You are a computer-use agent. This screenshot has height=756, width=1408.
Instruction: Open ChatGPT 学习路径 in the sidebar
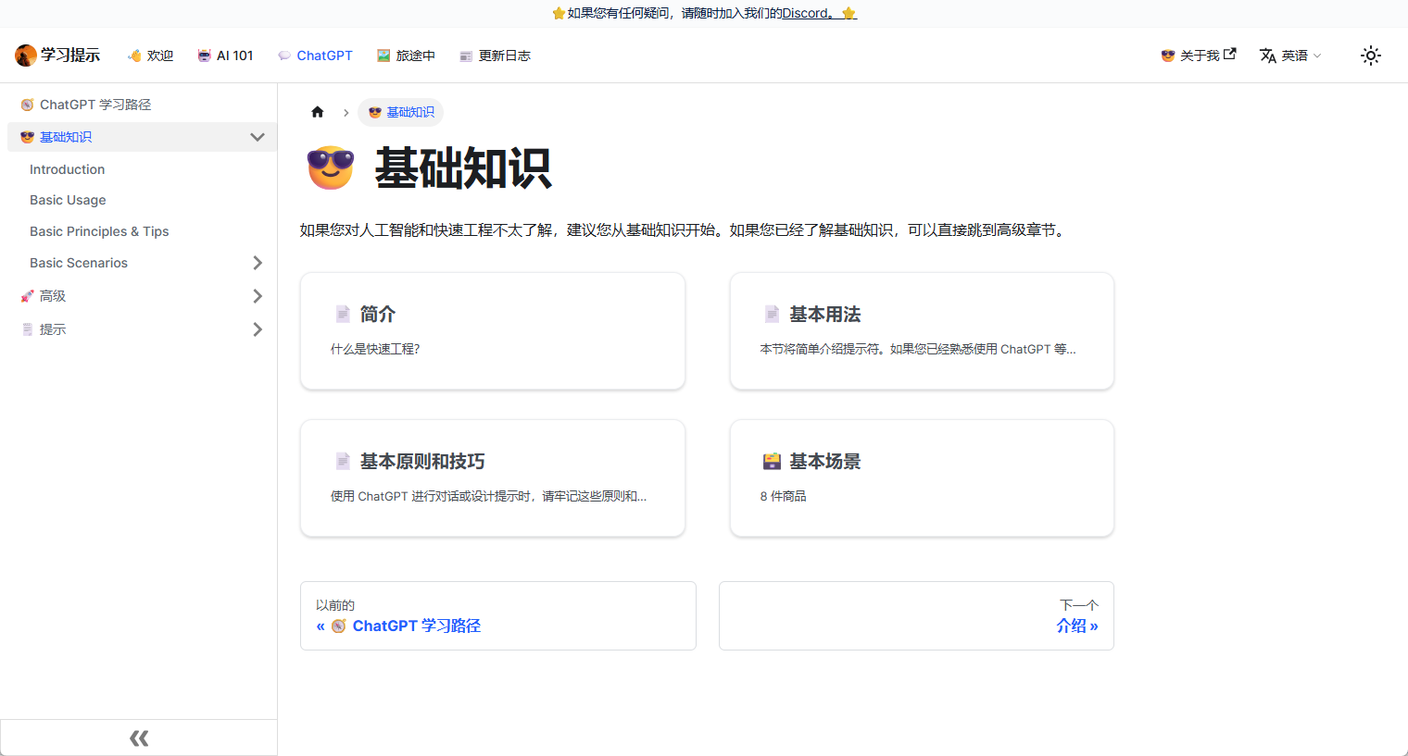click(x=142, y=105)
